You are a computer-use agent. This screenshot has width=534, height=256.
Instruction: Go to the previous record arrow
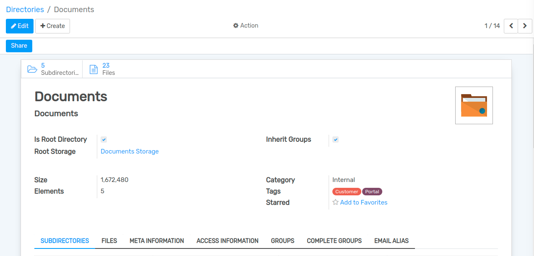click(511, 26)
